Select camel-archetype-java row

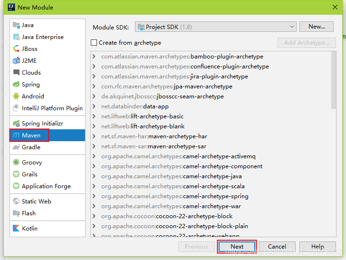tap(211, 176)
